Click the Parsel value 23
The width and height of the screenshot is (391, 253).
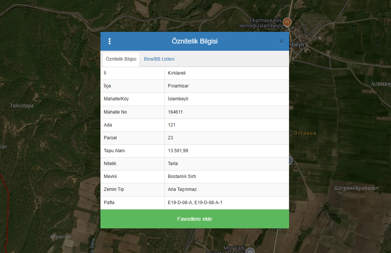coord(170,138)
